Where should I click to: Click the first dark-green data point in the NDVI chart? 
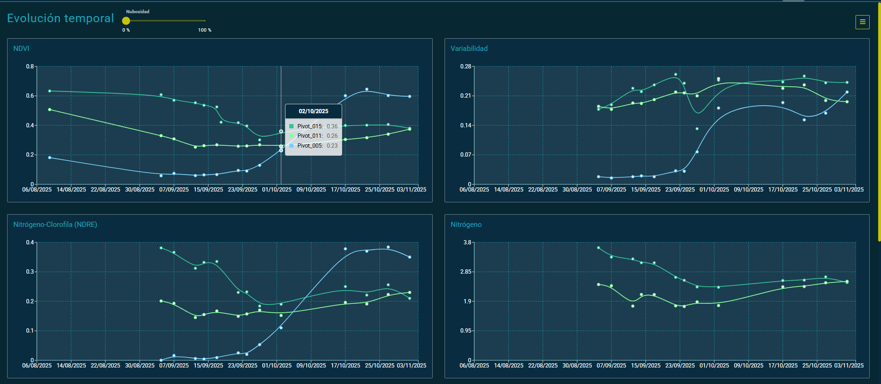50,91
